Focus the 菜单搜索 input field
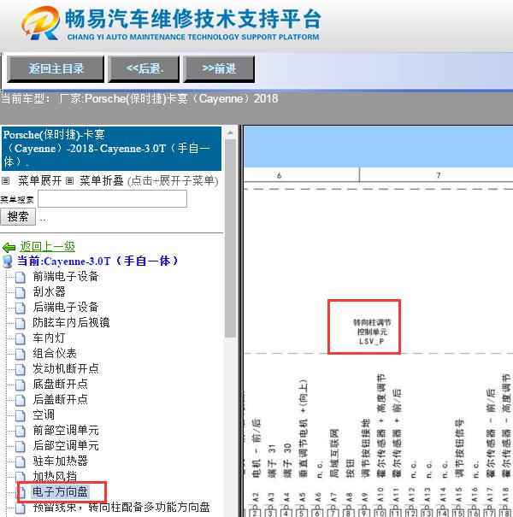The width and height of the screenshot is (513, 517). (113, 199)
